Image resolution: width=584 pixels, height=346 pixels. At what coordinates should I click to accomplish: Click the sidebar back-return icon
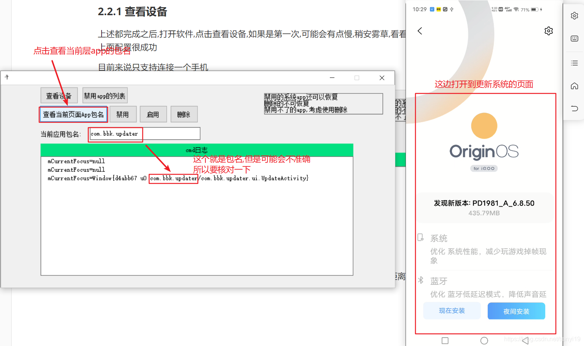coord(574,109)
